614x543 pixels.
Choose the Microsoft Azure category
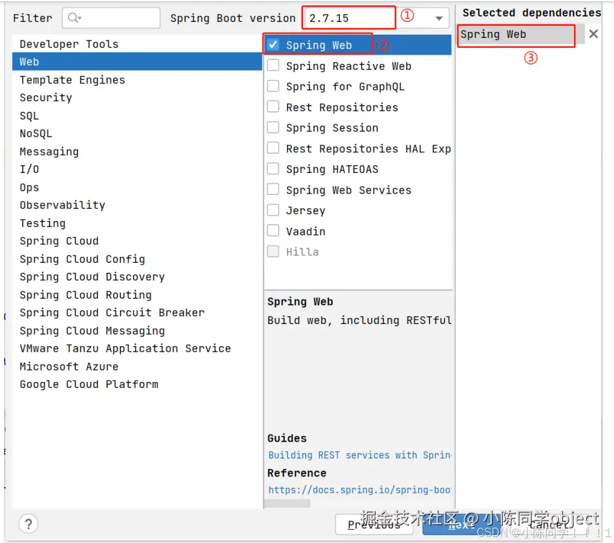tap(137, 367)
